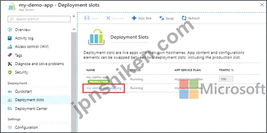Click the Quickstart cloud icon
The width and height of the screenshot is (267, 133).
click(10, 92)
